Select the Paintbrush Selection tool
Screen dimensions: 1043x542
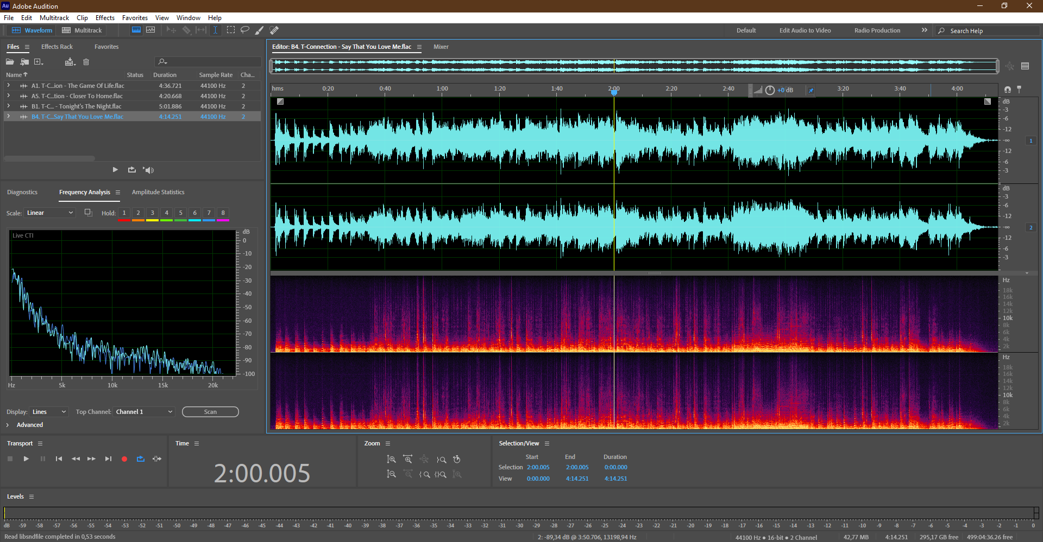pyautogui.click(x=260, y=30)
